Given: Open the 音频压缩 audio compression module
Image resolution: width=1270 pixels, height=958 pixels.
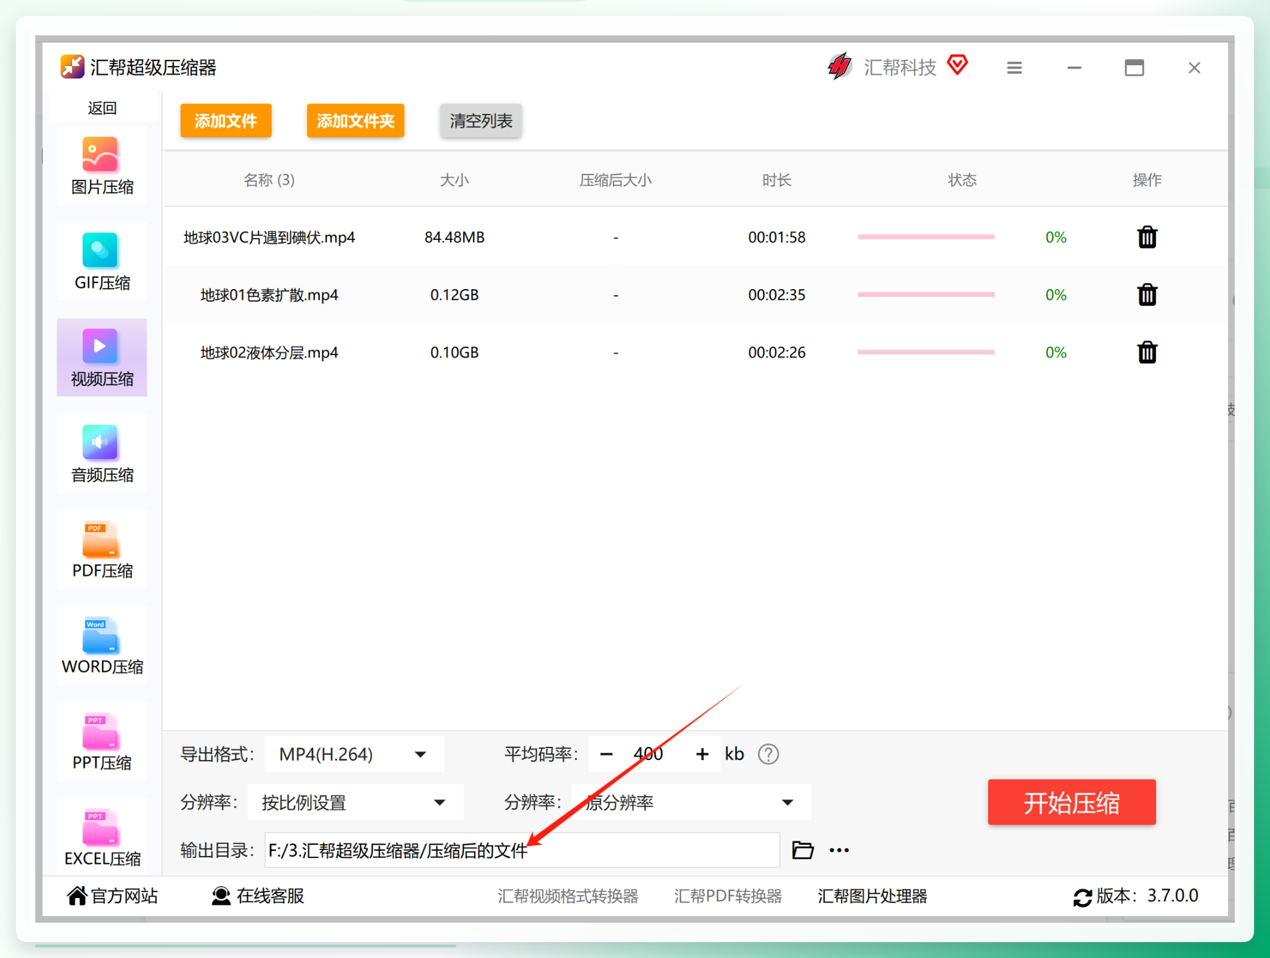Looking at the screenshot, I should [x=102, y=454].
